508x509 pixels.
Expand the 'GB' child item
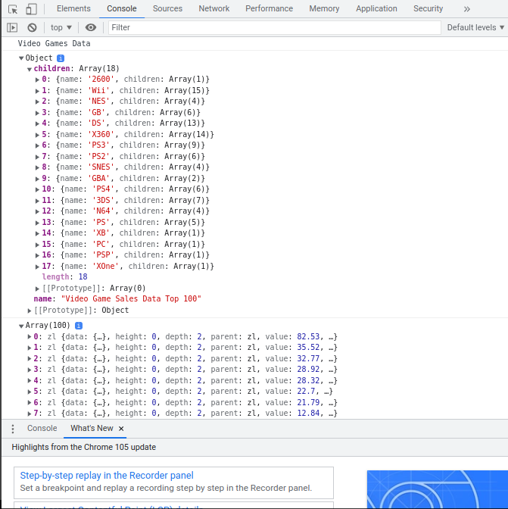coord(37,113)
